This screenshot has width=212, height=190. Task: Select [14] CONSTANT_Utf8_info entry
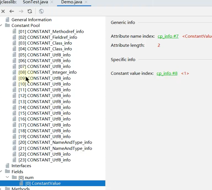(44, 108)
